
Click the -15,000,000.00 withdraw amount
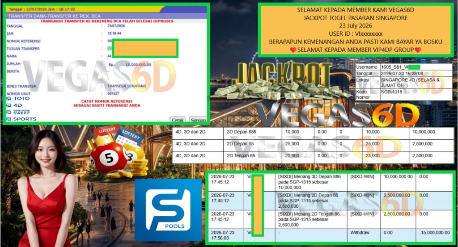point(435,233)
